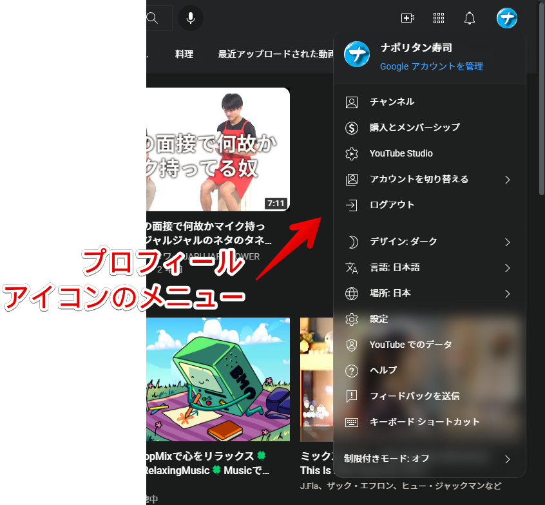Click the アカウントを切り替える icon
545x505 pixels.
point(351,179)
